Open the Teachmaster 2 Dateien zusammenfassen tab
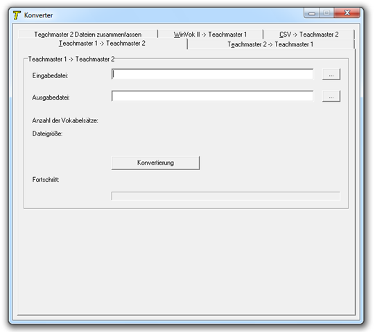Image resolution: width=375 pixels, height=332 pixels. point(88,35)
